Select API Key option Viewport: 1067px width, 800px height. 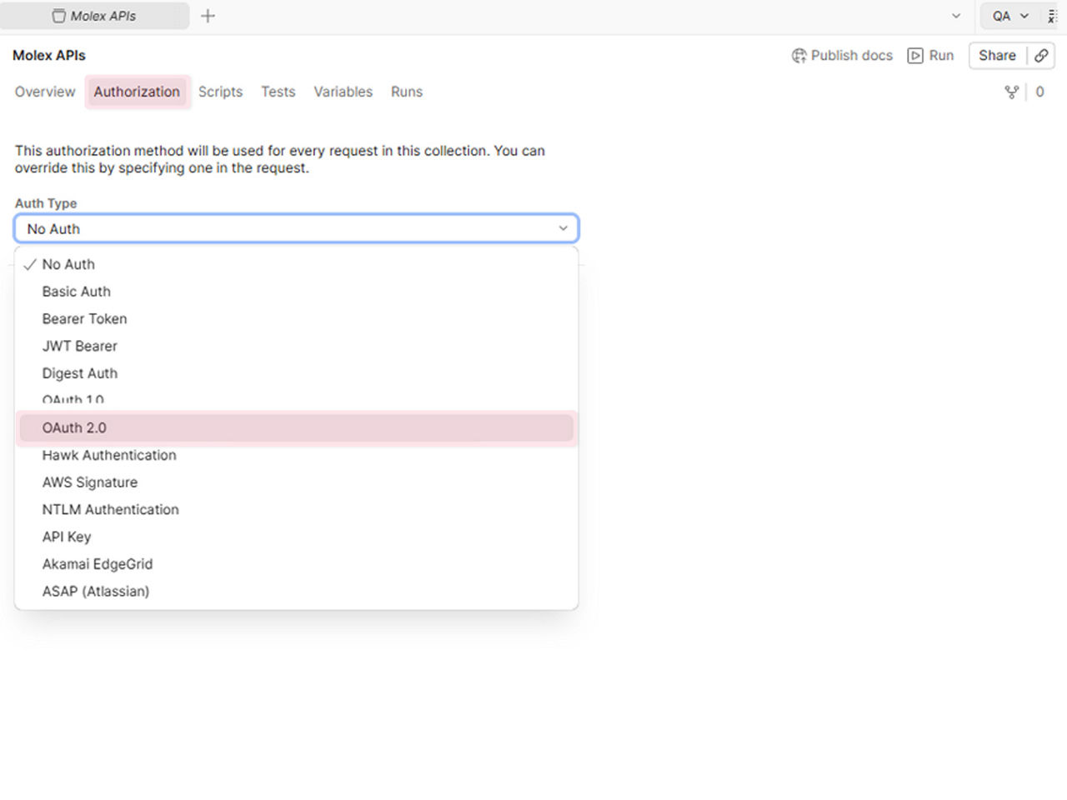[297, 537]
